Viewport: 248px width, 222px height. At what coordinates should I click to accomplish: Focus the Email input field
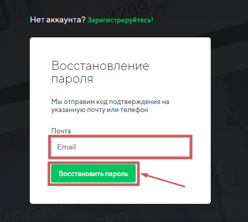click(120, 147)
